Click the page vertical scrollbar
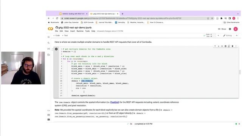Image resolution: width=242 pixels, height=136 pixels. (x=240, y=72)
